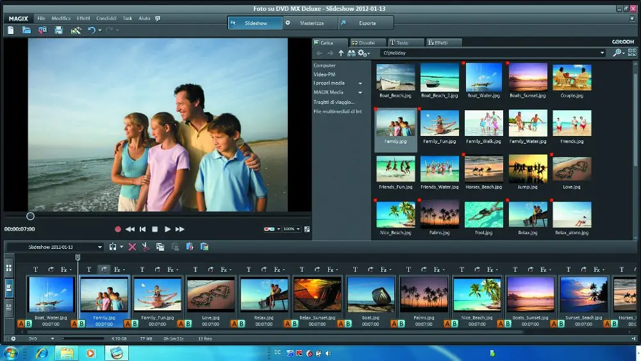Copy with the duplicate pages icon above timeline
This screenshot has width=641, height=361.
[160, 246]
